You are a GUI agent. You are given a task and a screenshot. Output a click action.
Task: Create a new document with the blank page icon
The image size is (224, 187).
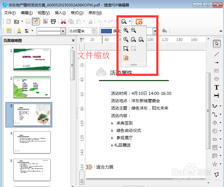pos(9,21)
